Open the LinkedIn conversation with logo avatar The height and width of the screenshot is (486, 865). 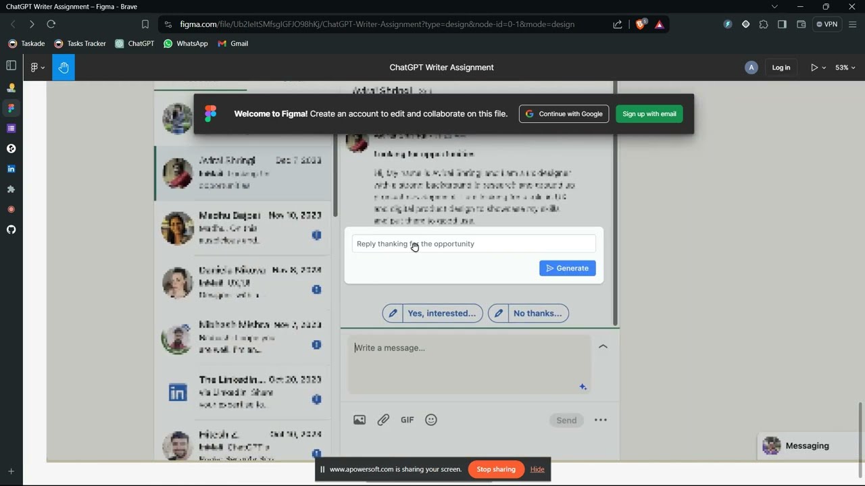coord(243,392)
